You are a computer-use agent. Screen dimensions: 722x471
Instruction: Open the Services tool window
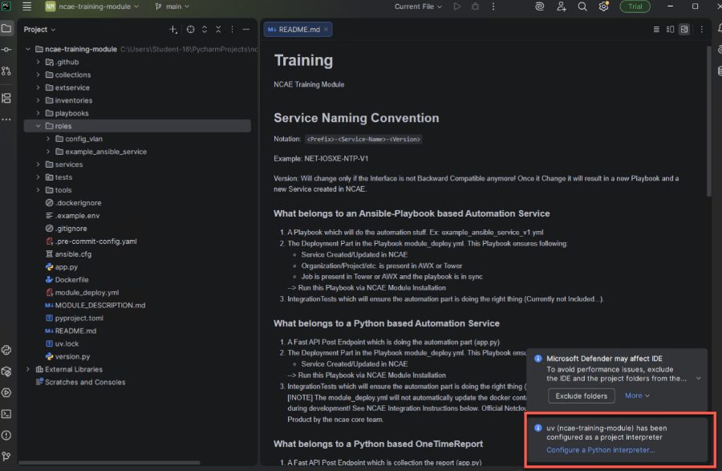click(x=6, y=392)
